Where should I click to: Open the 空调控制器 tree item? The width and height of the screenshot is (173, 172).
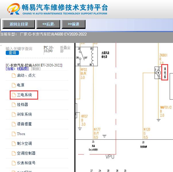coord(26,153)
